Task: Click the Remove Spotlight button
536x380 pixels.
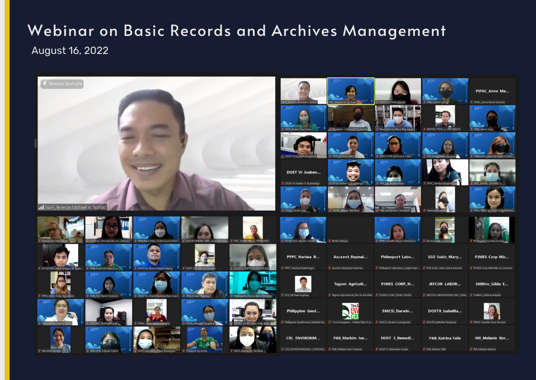Action: [62, 84]
